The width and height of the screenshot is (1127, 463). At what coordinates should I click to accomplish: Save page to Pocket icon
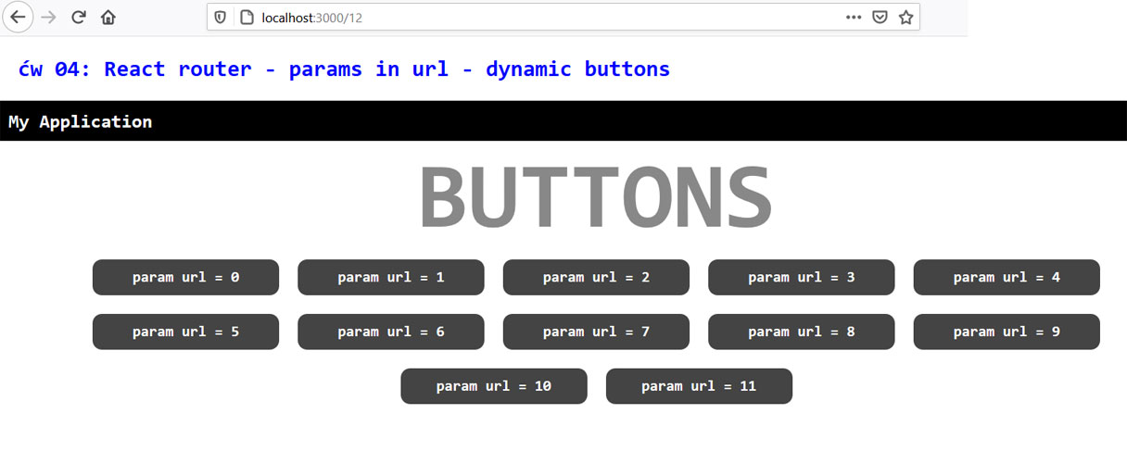[x=880, y=17]
